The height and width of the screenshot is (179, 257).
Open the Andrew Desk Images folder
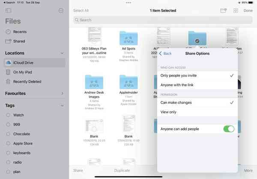[94, 82]
